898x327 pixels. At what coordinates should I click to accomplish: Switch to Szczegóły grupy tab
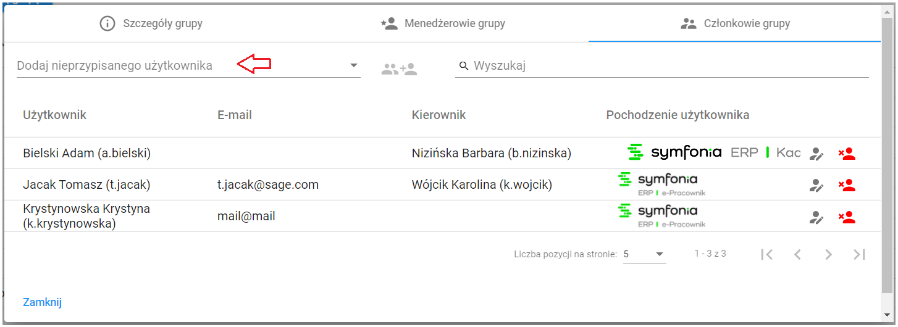[151, 24]
